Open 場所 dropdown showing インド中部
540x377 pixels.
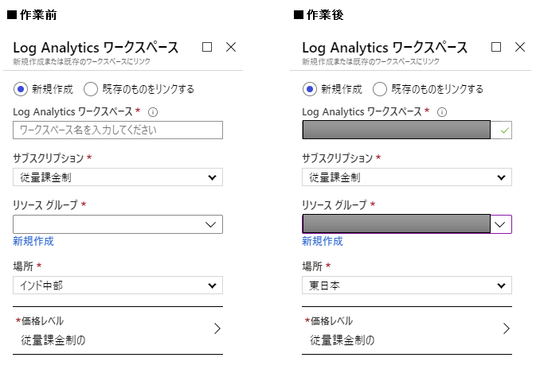(118, 286)
